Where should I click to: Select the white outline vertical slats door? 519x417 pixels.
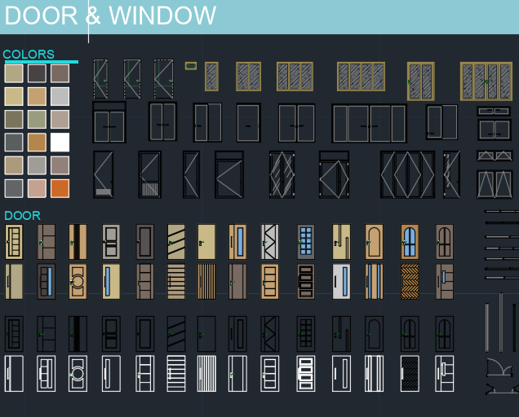coord(206,374)
